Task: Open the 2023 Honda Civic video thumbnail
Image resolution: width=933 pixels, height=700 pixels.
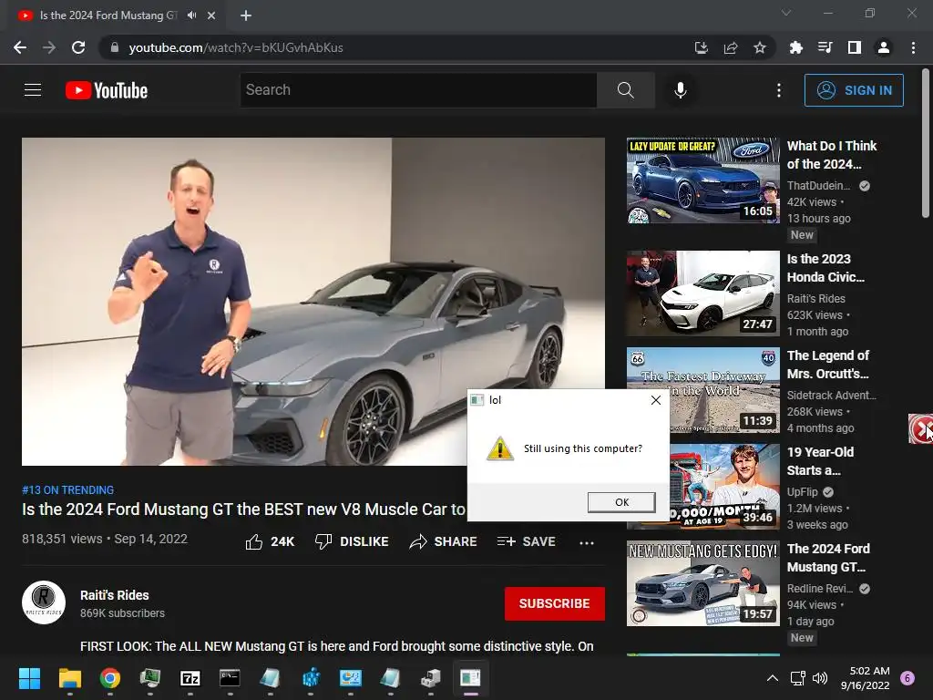Action: coord(702,293)
